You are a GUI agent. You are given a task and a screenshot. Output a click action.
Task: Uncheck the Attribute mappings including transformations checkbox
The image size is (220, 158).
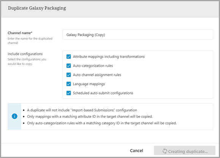tap(69, 57)
